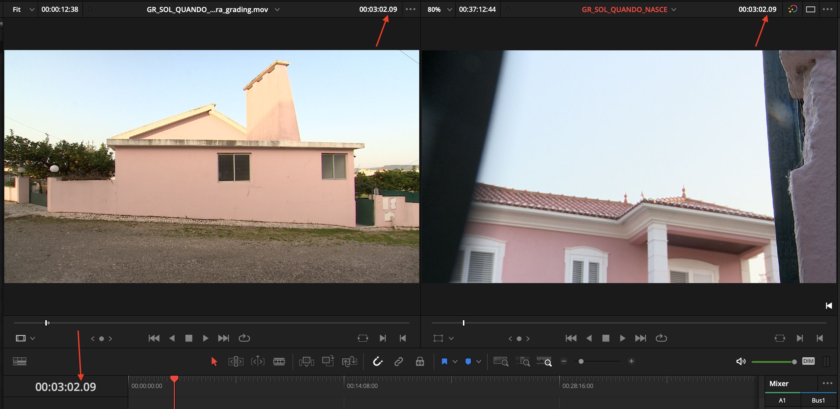Play reverse in source viewer
840x409 pixels.
(172, 338)
